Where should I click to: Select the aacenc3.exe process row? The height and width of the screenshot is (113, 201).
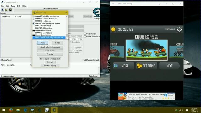(x=49, y=33)
